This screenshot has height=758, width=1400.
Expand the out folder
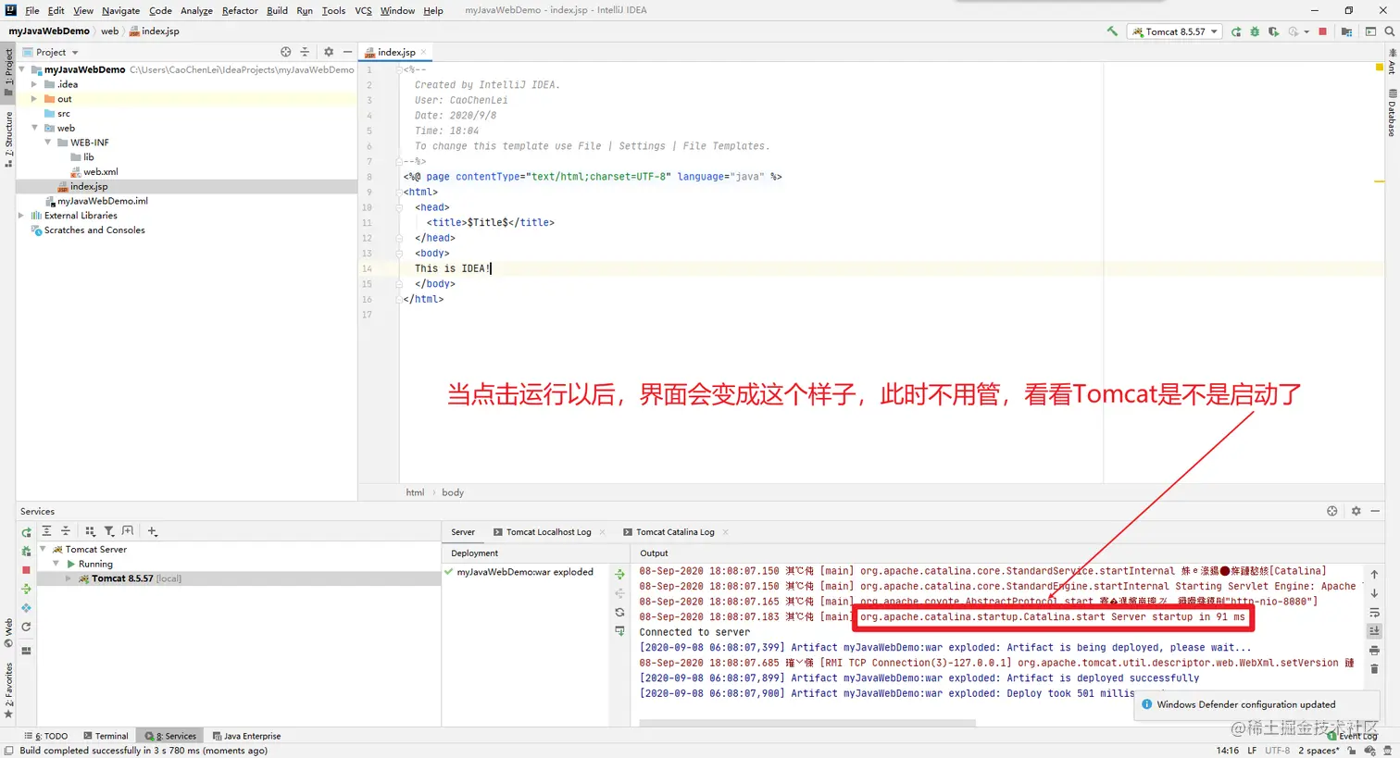click(x=34, y=99)
